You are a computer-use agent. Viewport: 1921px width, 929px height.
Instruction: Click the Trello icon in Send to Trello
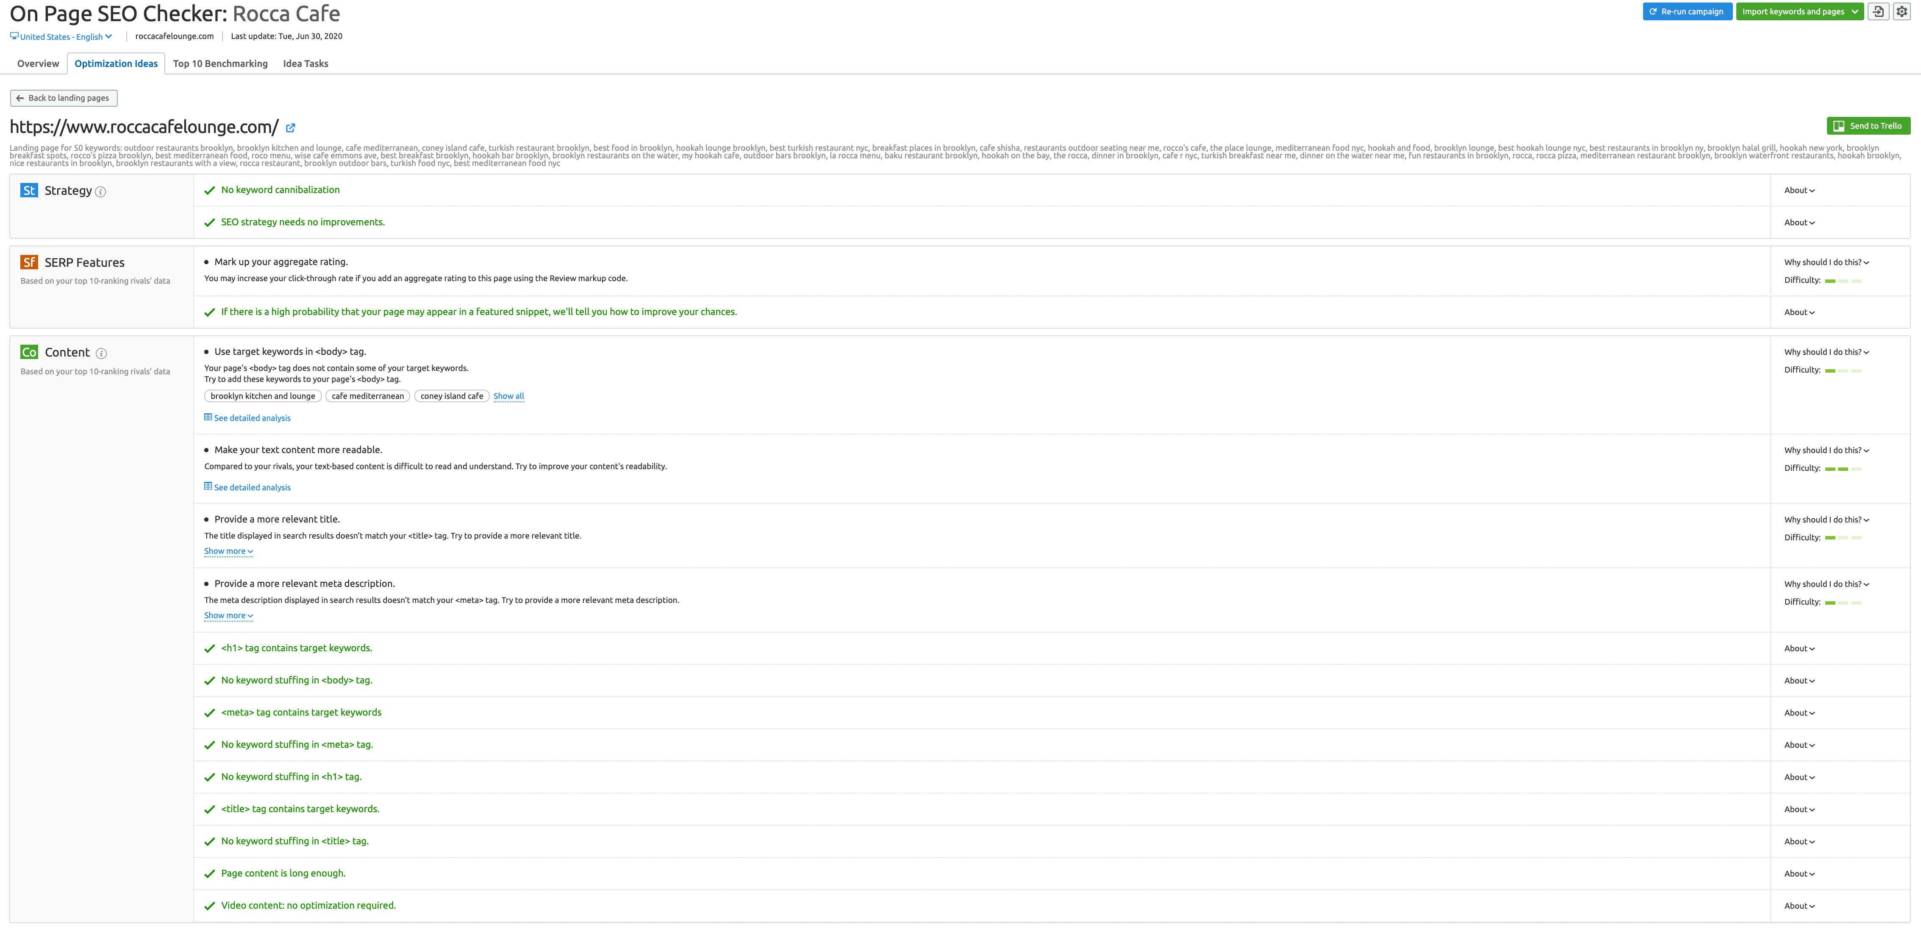(x=1839, y=126)
